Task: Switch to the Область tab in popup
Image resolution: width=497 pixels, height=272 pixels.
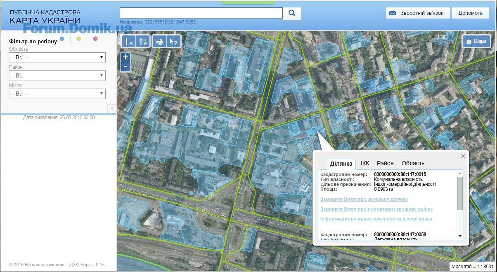Action: [x=413, y=163]
